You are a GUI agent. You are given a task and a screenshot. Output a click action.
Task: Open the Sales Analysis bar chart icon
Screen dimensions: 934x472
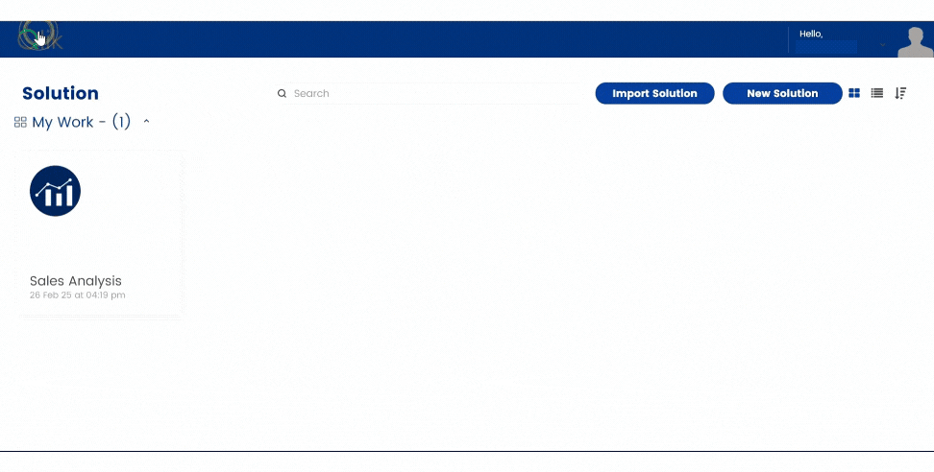(55, 191)
